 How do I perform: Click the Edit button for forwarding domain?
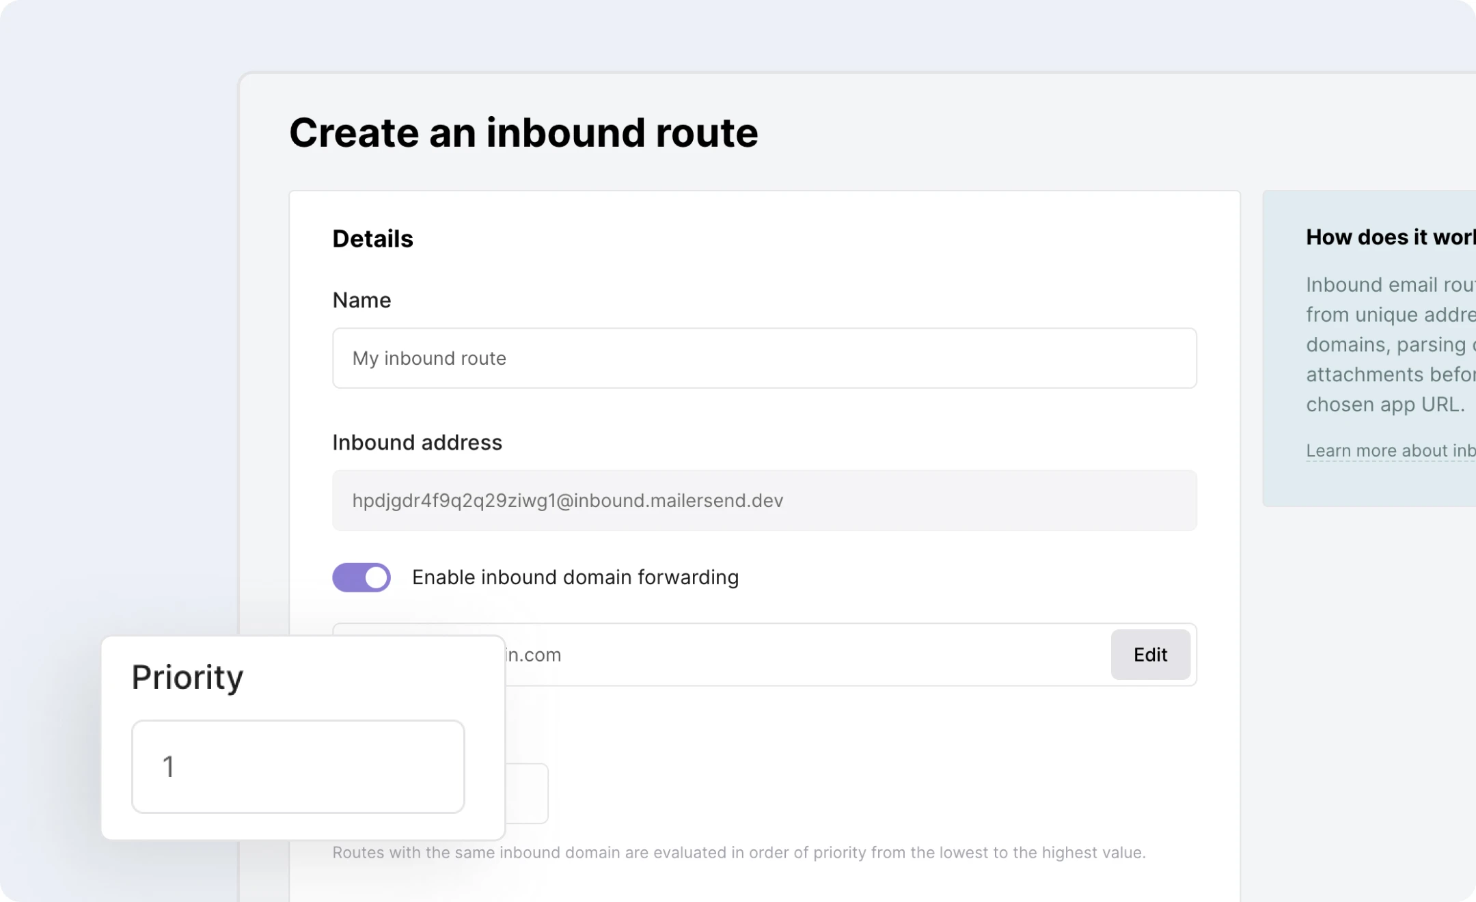[x=1150, y=655]
